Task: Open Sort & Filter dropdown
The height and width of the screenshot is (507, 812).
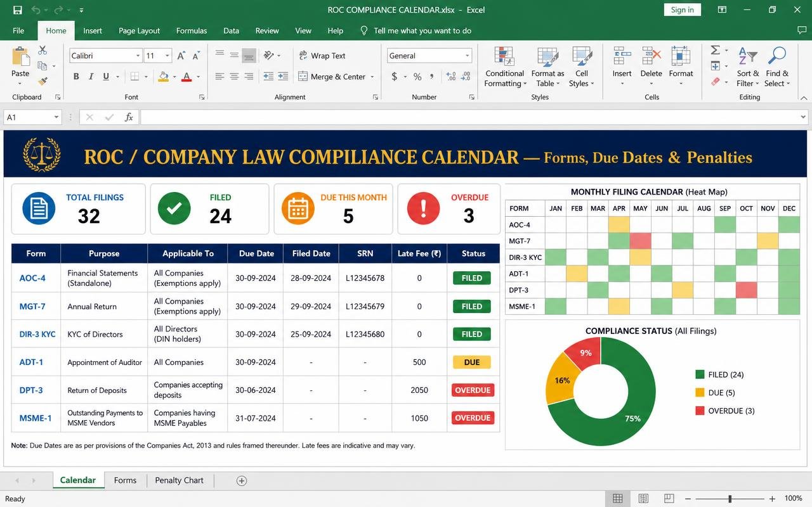Action: pos(748,67)
